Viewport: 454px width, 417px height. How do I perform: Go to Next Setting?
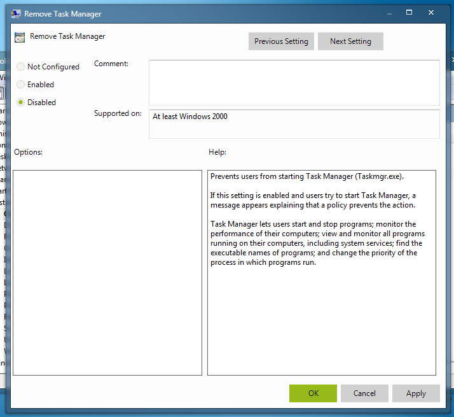[x=350, y=41]
